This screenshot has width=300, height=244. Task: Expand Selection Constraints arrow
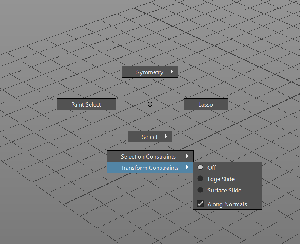(x=187, y=156)
